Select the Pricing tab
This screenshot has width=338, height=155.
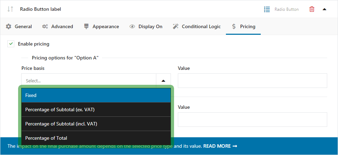(x=243, y=26)
